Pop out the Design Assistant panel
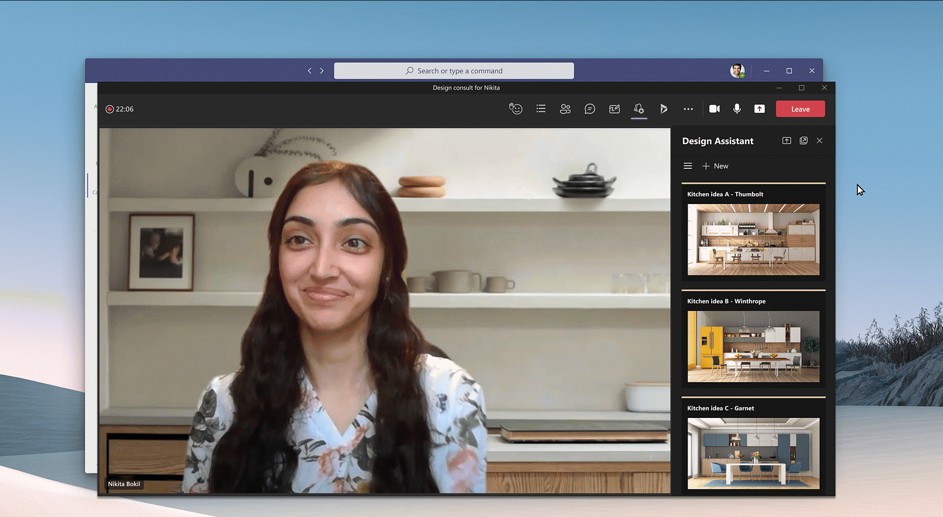943x517 pixels. (x=804, y=141)
